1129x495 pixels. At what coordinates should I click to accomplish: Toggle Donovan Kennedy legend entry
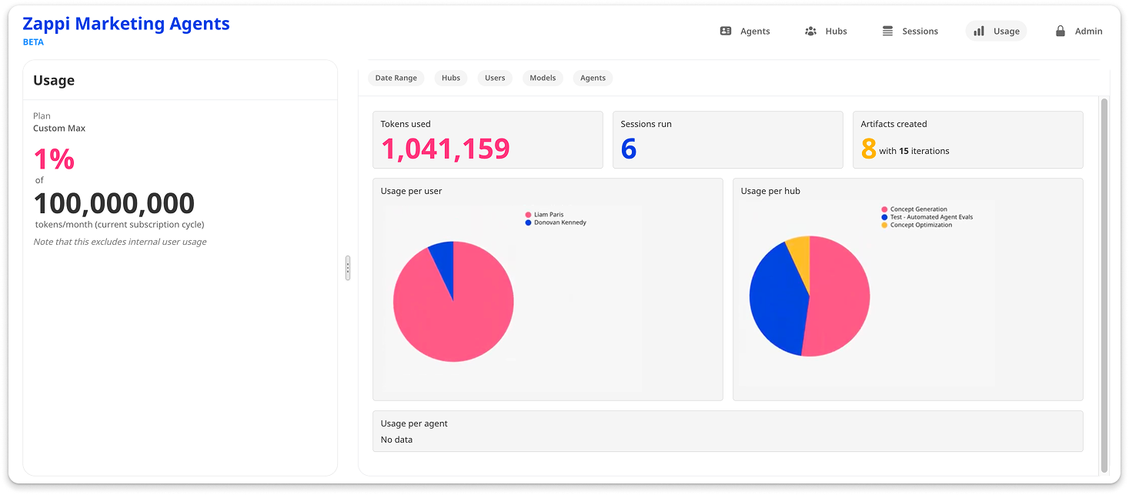555,222
